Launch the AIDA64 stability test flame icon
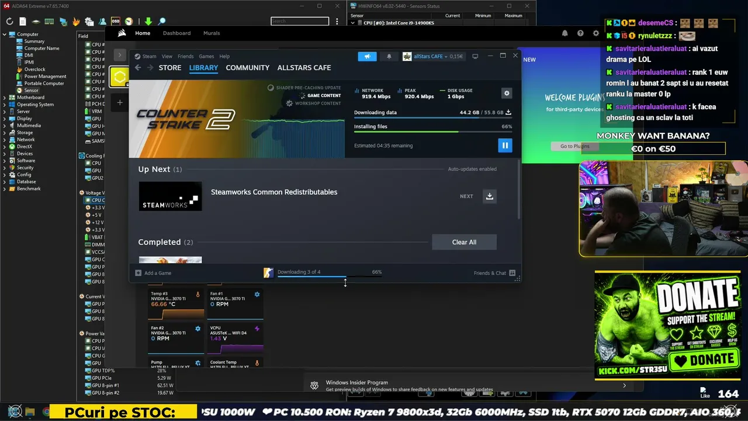This screenshot has width=748, height=421. pyautogui.click(x=76, y=22)
